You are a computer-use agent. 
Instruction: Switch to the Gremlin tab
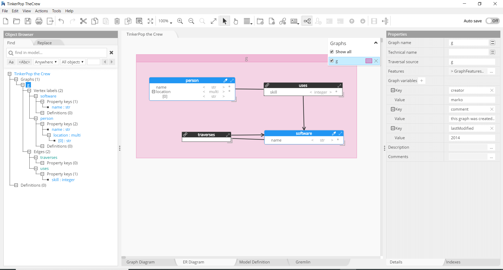click(303, 262)
